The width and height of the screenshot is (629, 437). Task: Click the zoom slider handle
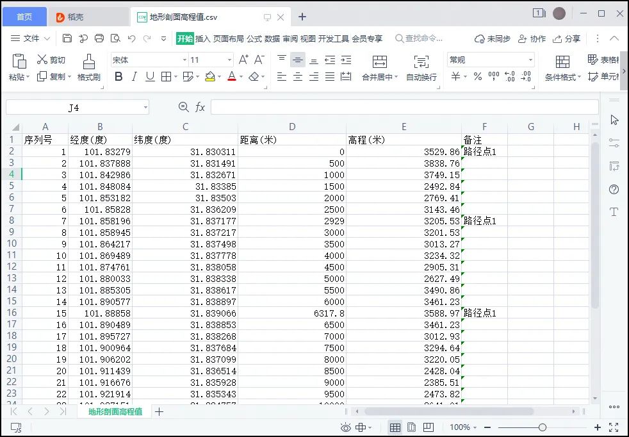click(x=543, y=427)
